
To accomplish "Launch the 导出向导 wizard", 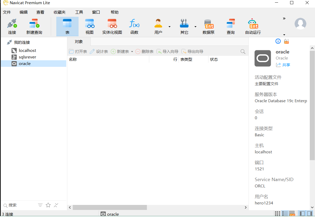I will pyautogui.click(x=192, y=52).
